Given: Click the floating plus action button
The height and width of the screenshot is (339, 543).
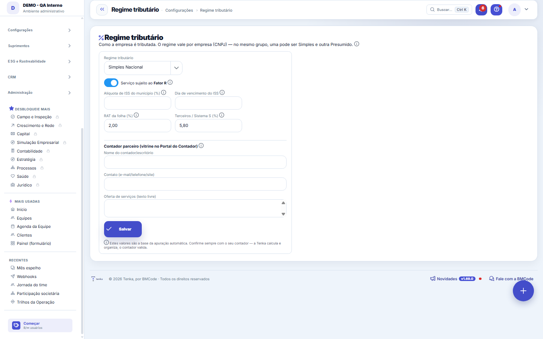Looking at the screenshot, I should 523,291.
